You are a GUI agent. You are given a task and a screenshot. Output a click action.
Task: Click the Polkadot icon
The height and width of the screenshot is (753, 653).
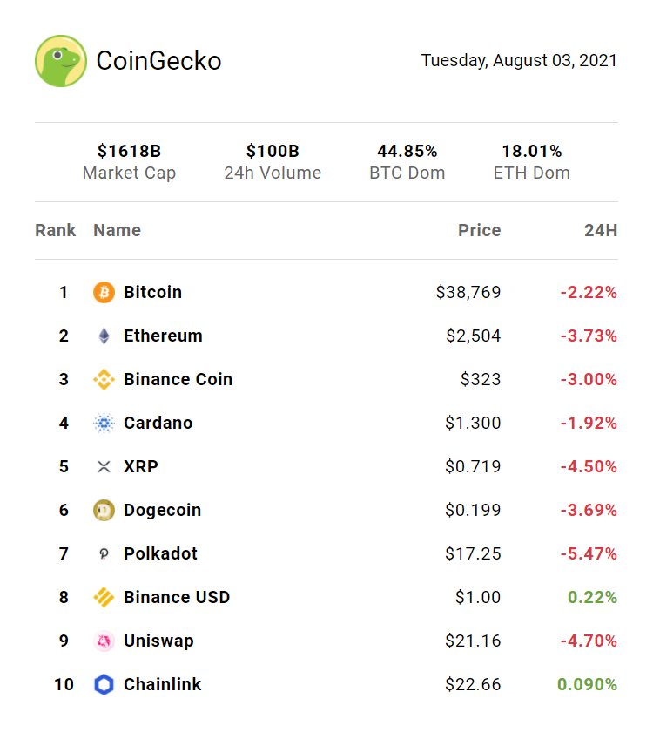(x=104, y=553)
